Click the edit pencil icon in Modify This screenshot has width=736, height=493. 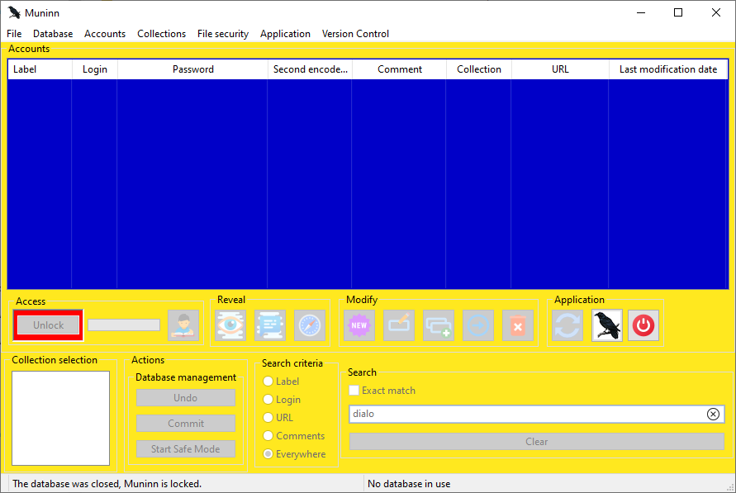pyautogui.click(x=399, y=325)
